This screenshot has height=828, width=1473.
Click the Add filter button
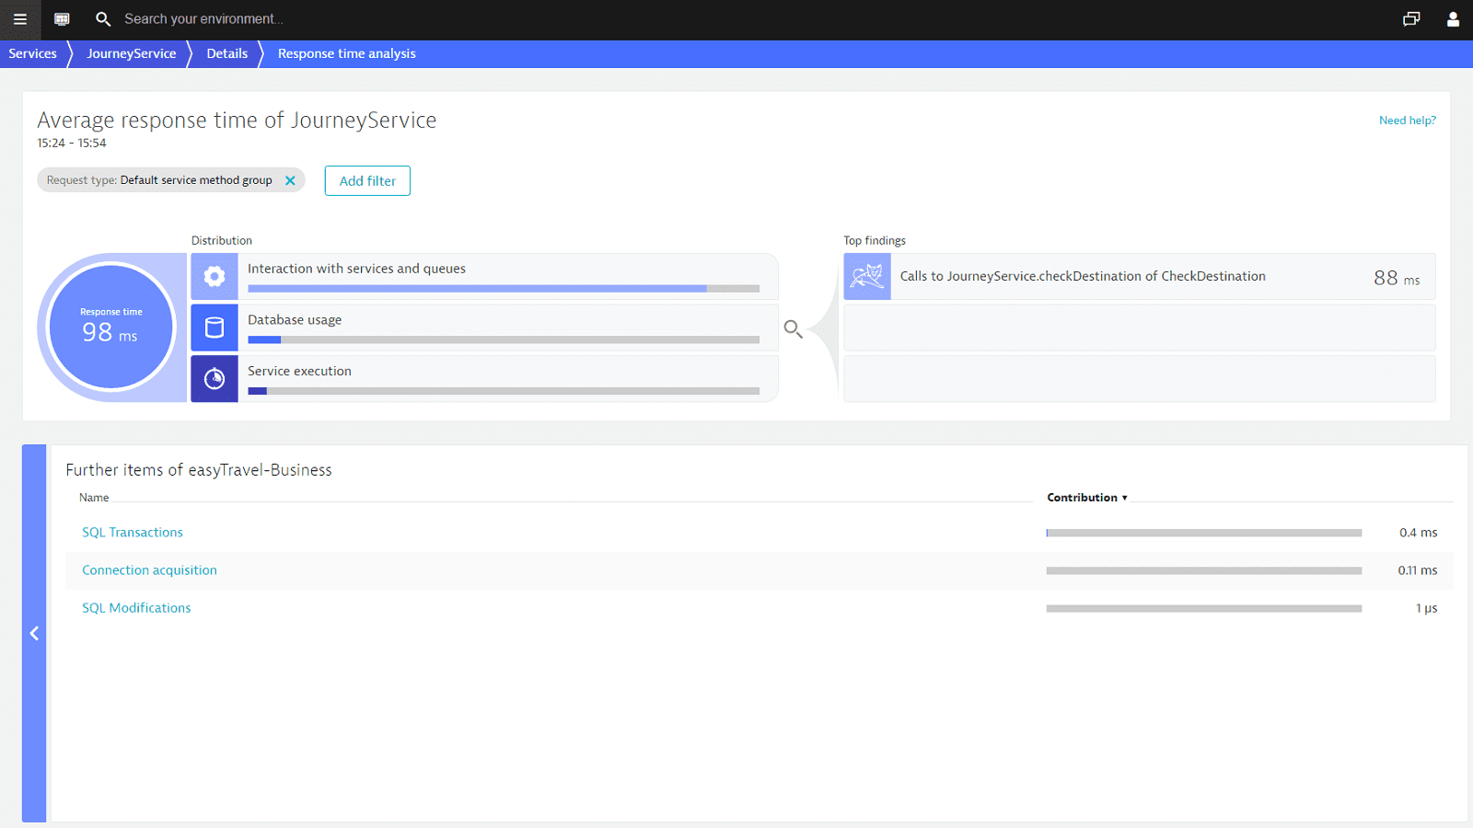[367, 181]
